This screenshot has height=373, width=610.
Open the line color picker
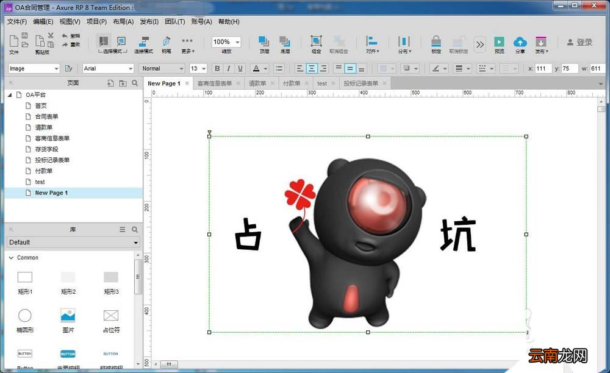[440, 68]
